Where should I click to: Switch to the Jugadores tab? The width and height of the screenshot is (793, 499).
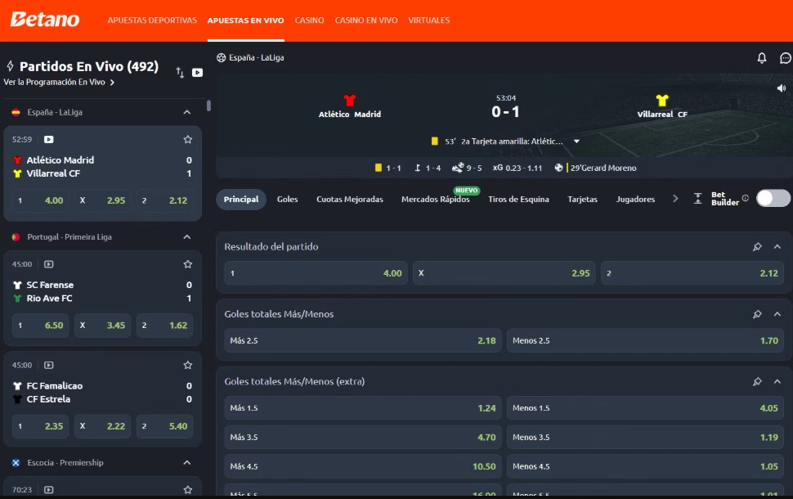point(635,200)
